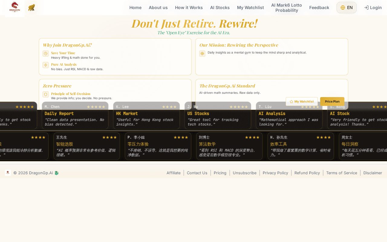
Task: Open the Feedback menu item
Action: pyautogui.click(x=319, y=8)
